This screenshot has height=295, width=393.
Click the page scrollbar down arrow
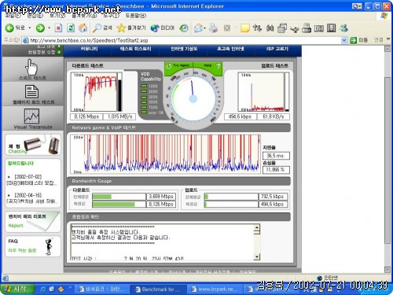pos(387,269)
